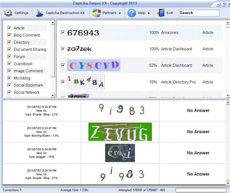Viewport: 230px width, 193px height.
Task: Toggle the CYSCVD captcha row checkbox
Action: pyautogui.click(x=63, y=65)
